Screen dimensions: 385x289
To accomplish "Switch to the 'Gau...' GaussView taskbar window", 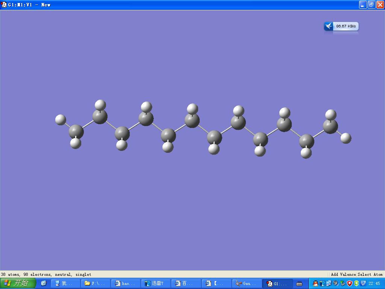I will point(246,283).
